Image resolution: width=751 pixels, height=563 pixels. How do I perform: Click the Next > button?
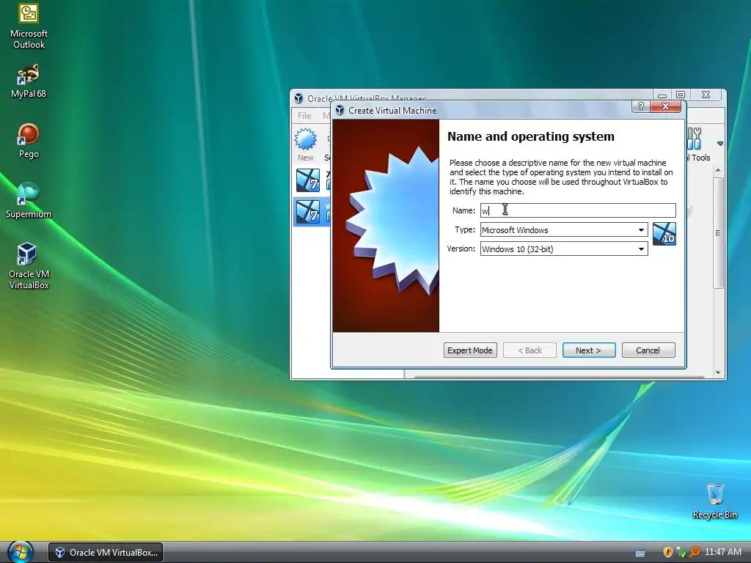coord(589,350)
